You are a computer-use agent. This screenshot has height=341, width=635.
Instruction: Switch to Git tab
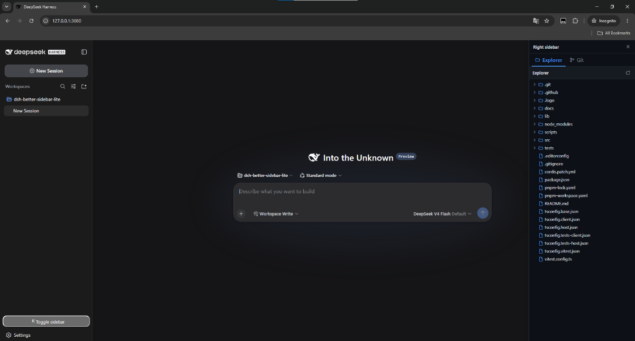[577, 60]
